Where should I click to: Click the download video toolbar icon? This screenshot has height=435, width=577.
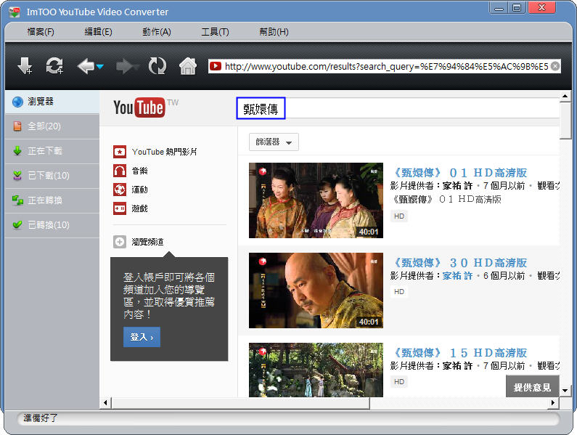[x=25, y=67]
